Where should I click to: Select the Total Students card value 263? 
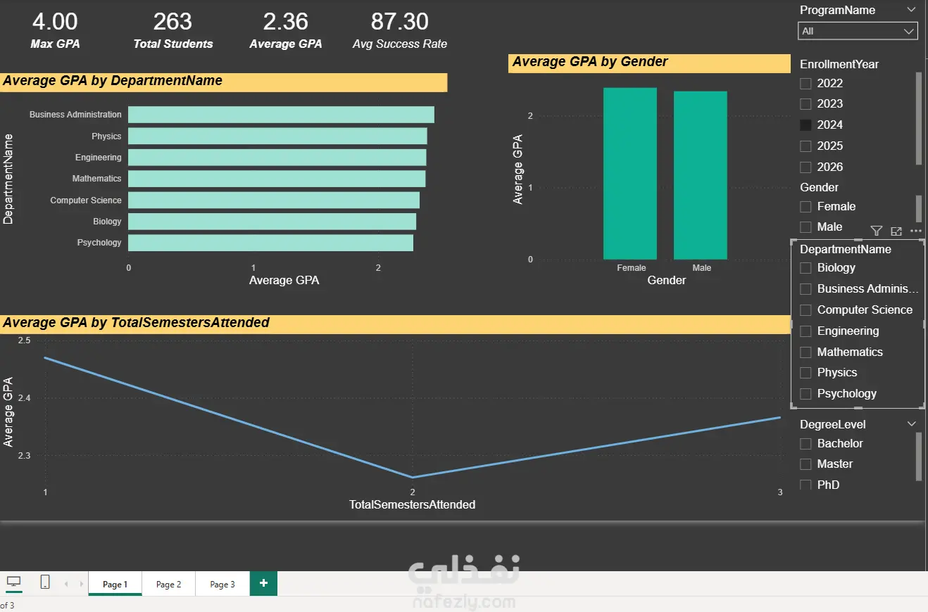coord(173,22)
